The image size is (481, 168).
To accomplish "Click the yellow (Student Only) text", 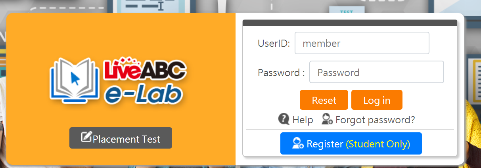I will [x=378, y=144].
